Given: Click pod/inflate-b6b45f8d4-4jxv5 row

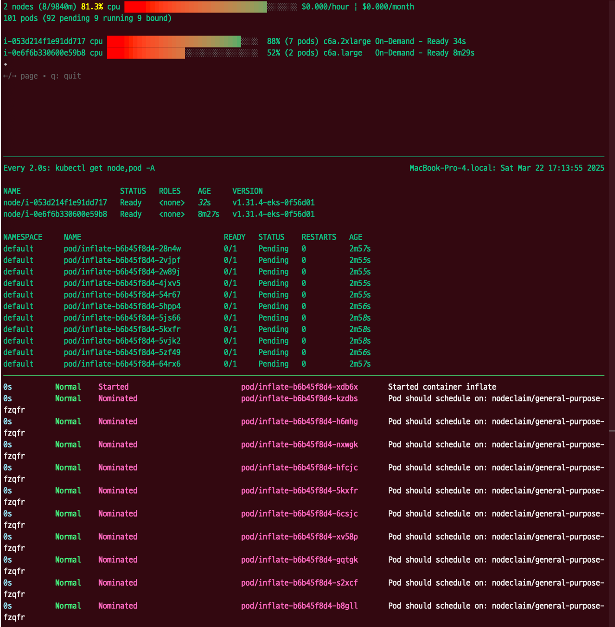Looking at the screenshot, I should click(x=187, y=283).
